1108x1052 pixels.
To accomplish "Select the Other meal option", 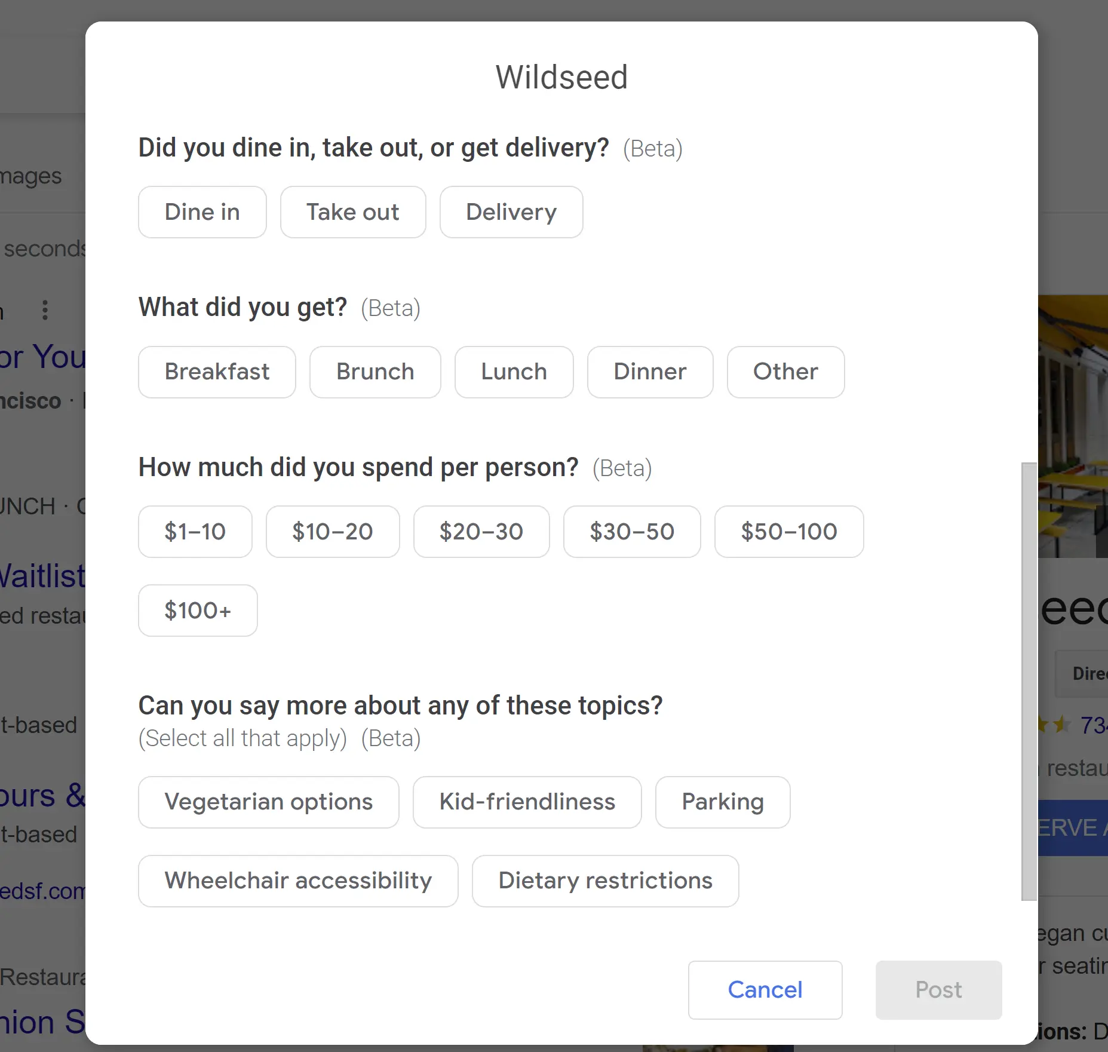I will (785, 372).
